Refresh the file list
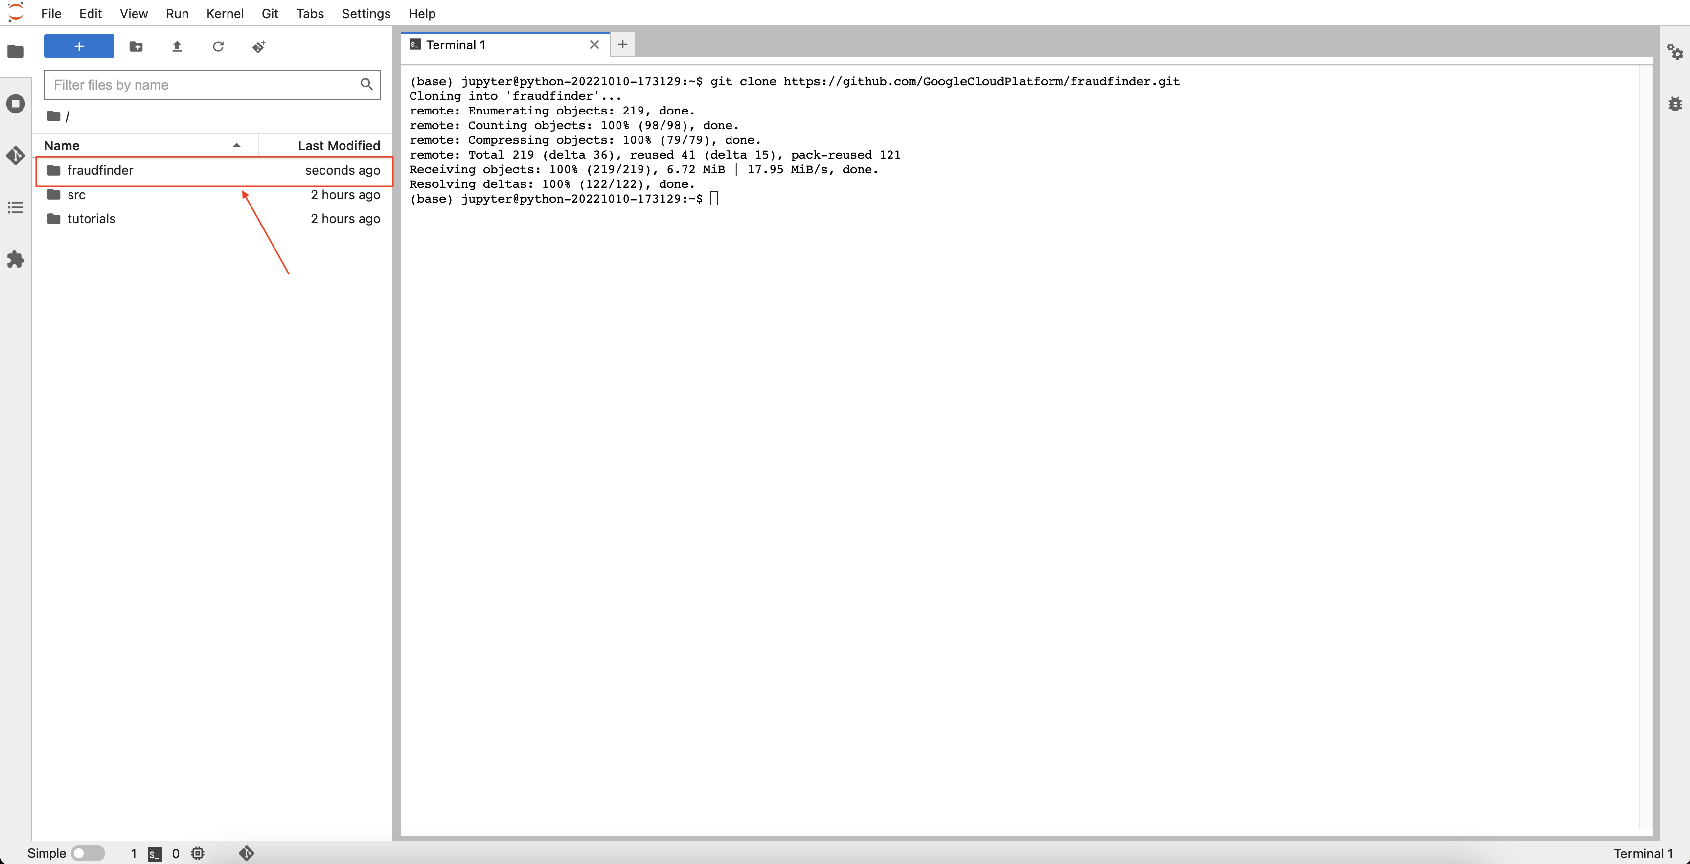 tap(218, 46)
